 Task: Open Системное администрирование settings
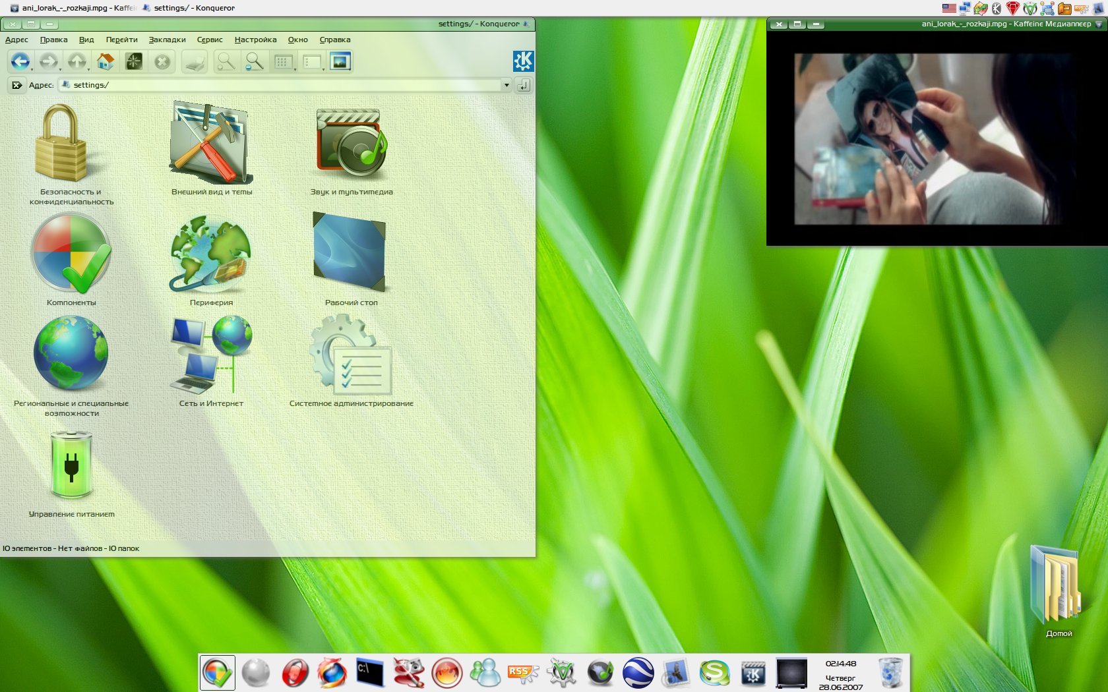(x=352, y=361)
